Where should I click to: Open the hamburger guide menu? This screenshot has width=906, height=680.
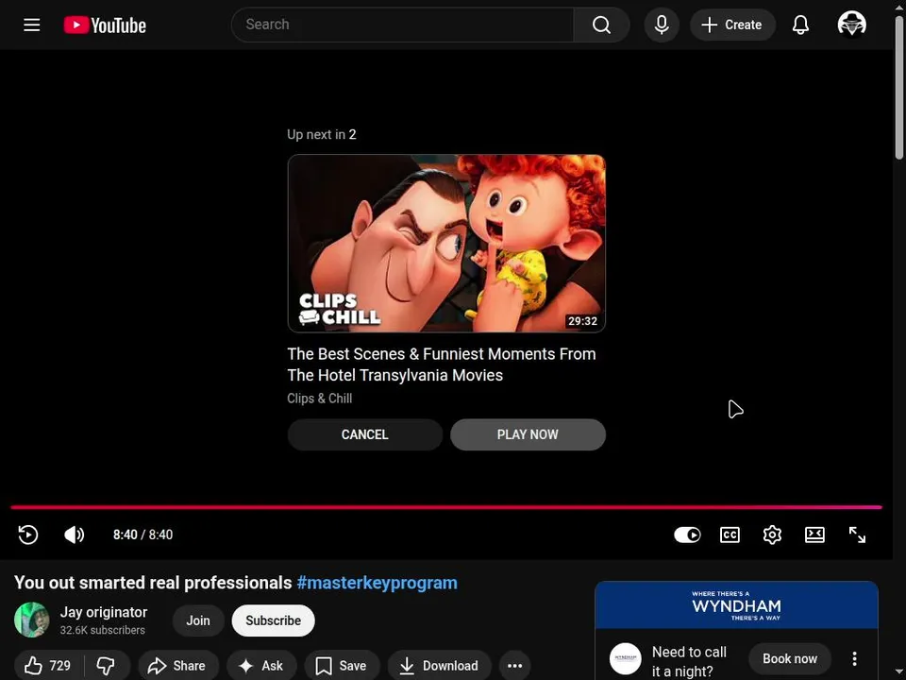[x=32, y=25]
